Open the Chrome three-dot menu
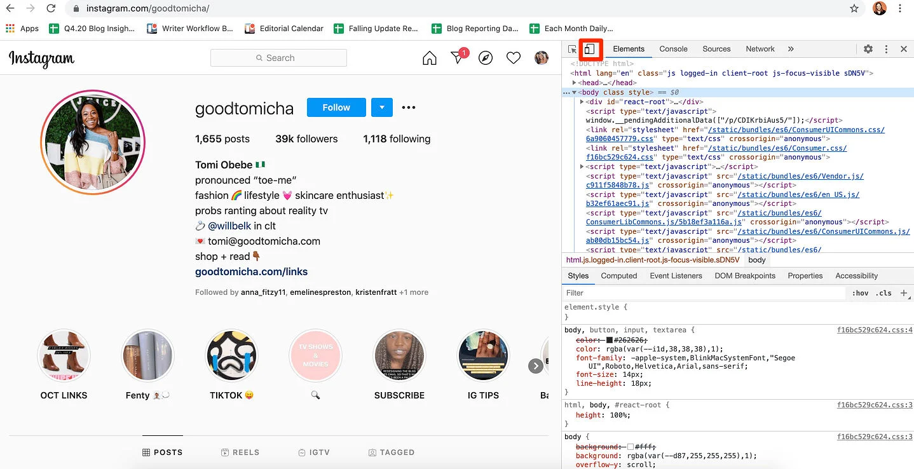The height and width of the screenshot is (469, 914). (900, 9)
